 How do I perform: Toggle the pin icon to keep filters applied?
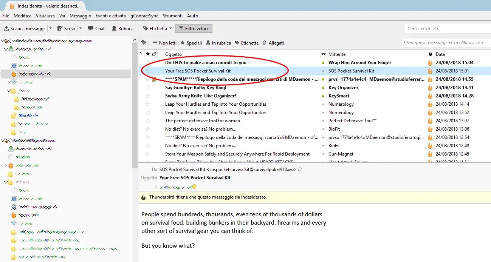coord(144,43)
